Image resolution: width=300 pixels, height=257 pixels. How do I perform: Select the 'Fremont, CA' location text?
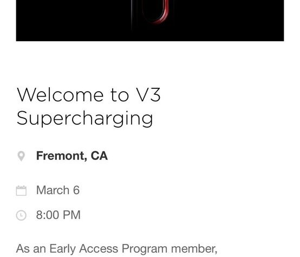click(x=72, y=156)
